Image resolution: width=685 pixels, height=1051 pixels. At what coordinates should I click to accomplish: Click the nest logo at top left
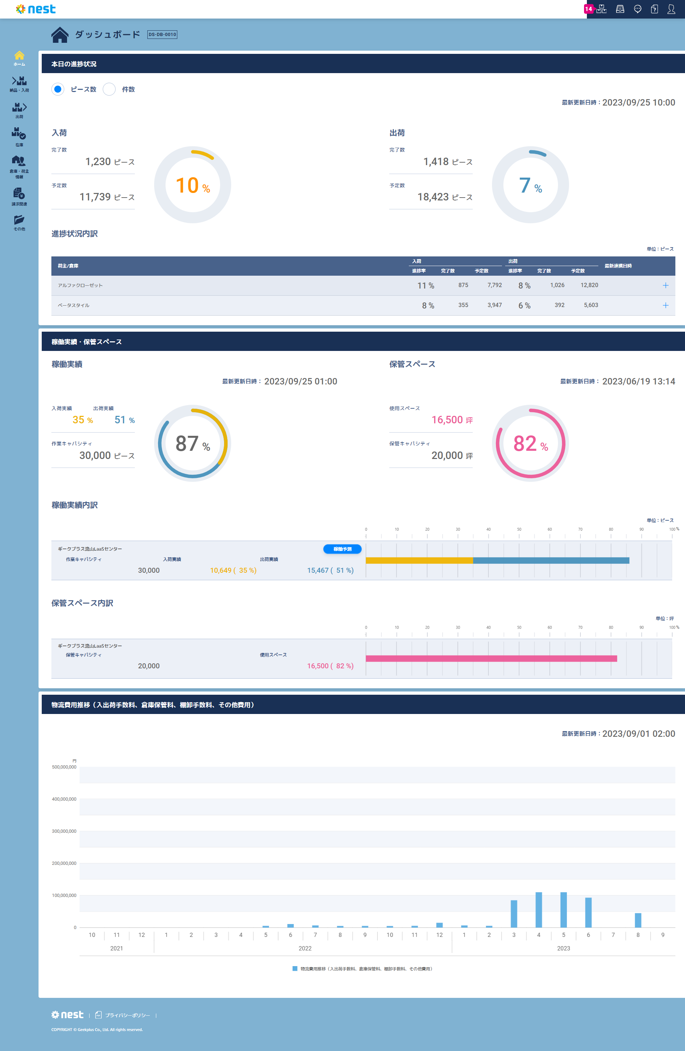(x=36, y=9)
